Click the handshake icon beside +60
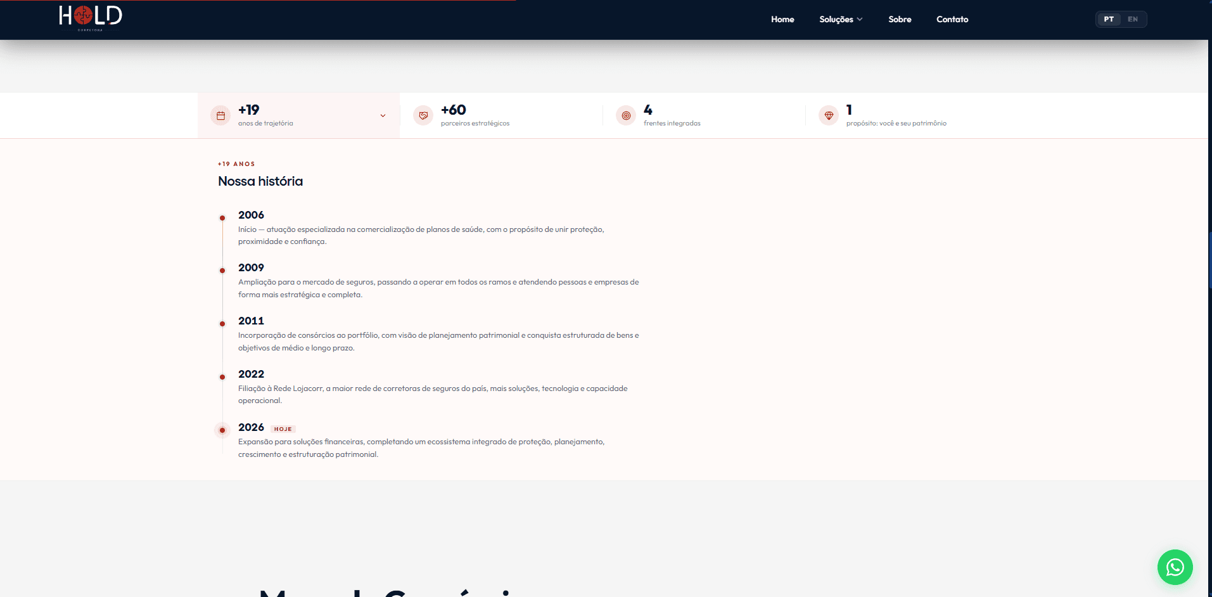The height and width of the screenshot is (597, 1212). pyautogui.click(x=423, y=115)
